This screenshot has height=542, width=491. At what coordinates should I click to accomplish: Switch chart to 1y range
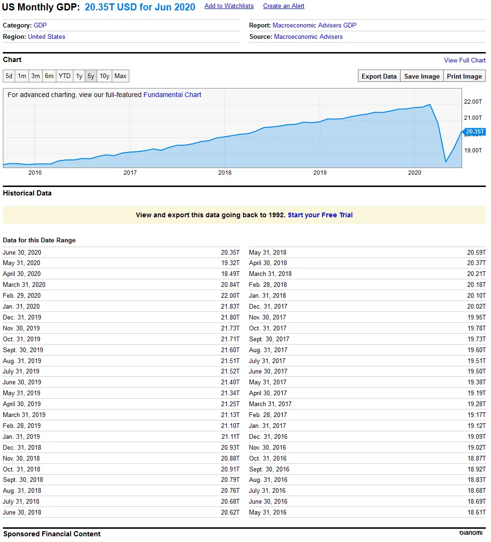[79, 76]
